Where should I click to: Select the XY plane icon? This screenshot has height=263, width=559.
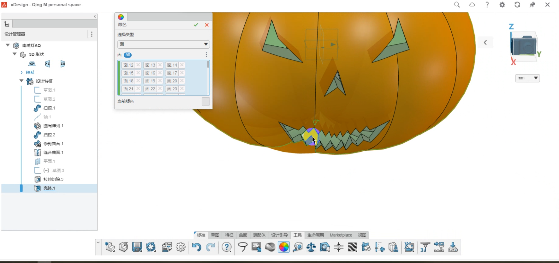[32, 64]
